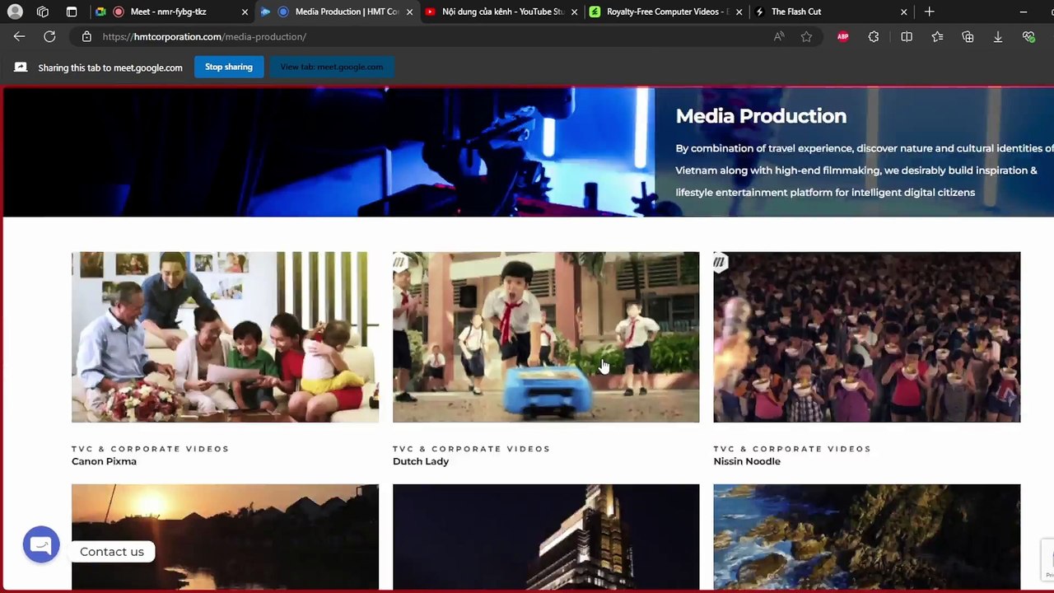Open the Dutch Lady title link

(x=421, y=461)
